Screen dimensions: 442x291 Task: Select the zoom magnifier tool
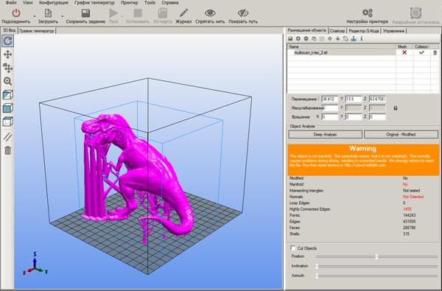7,81
